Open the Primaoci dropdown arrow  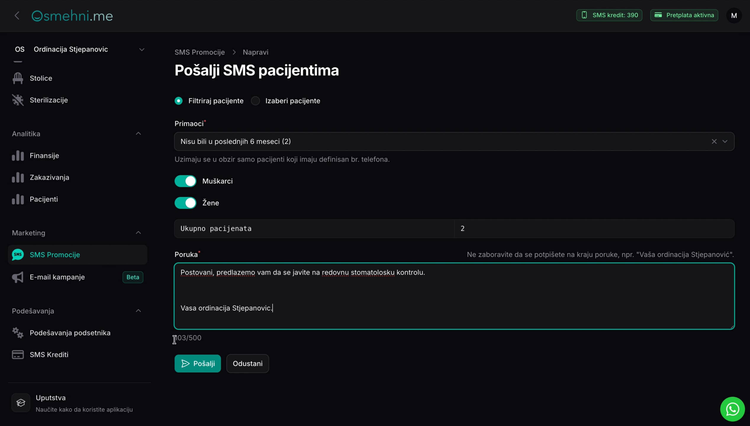(725, 141)
